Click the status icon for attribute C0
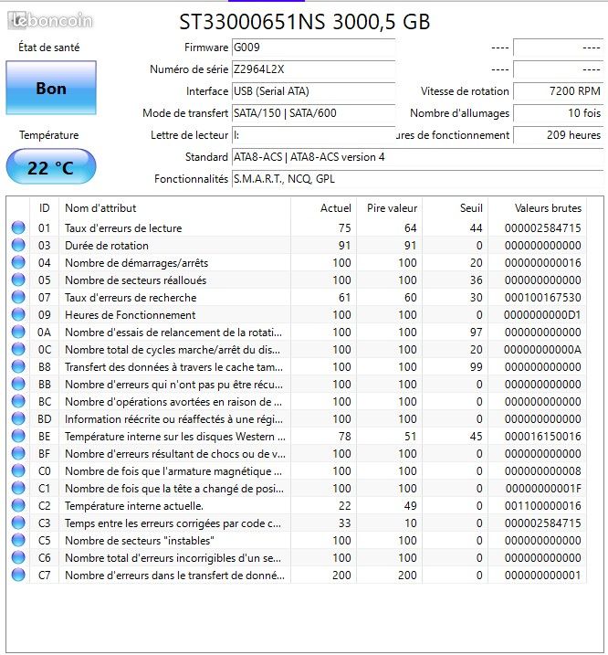This screenshot has width=608, height=655. (x=18, y=470)
